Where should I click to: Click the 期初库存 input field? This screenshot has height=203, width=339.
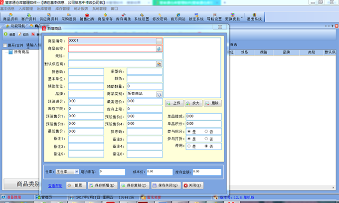(x=112, y=172)
